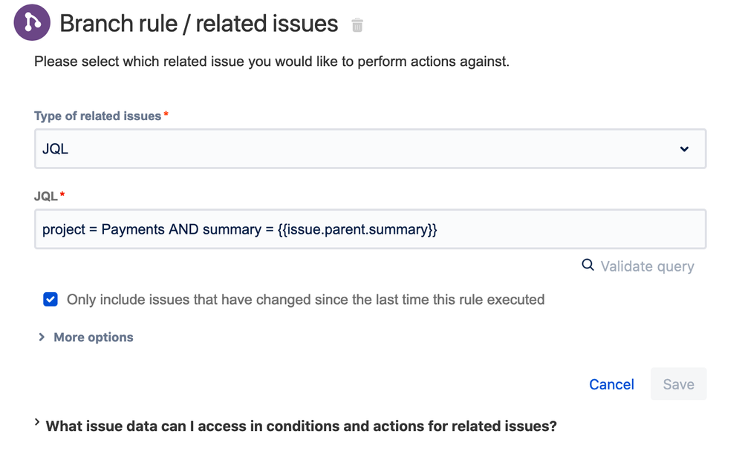Click the checkbox label about changed issues
The image size is (742, 451).
(305, 300)
